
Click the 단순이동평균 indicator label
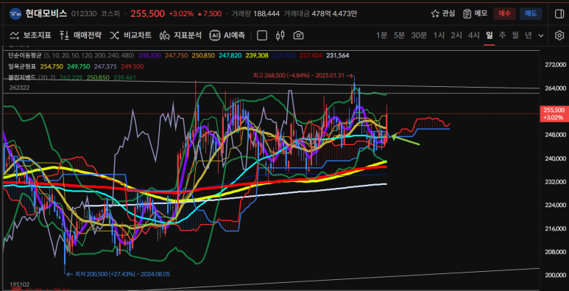(25, 55)
